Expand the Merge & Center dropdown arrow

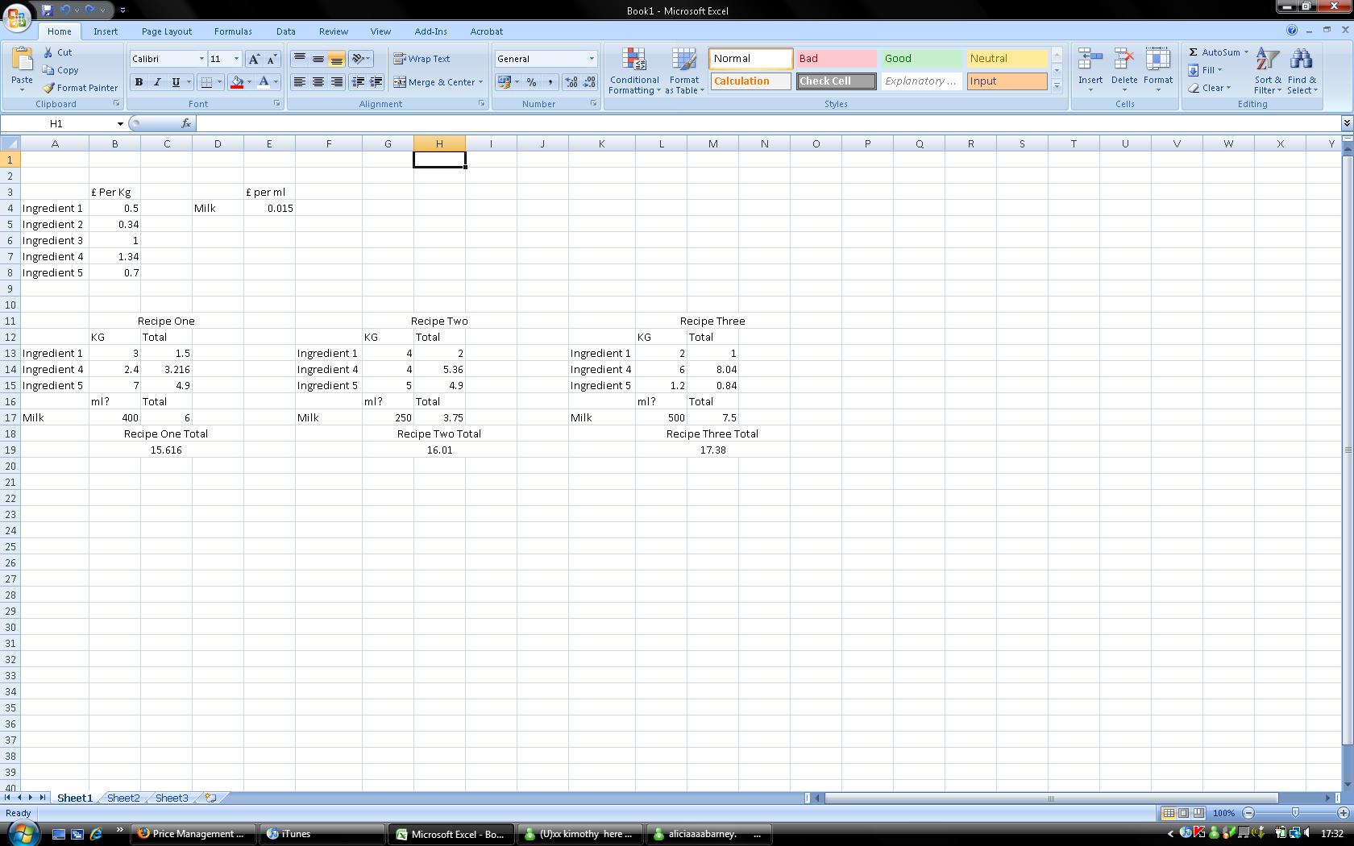(x=480, y=82)
